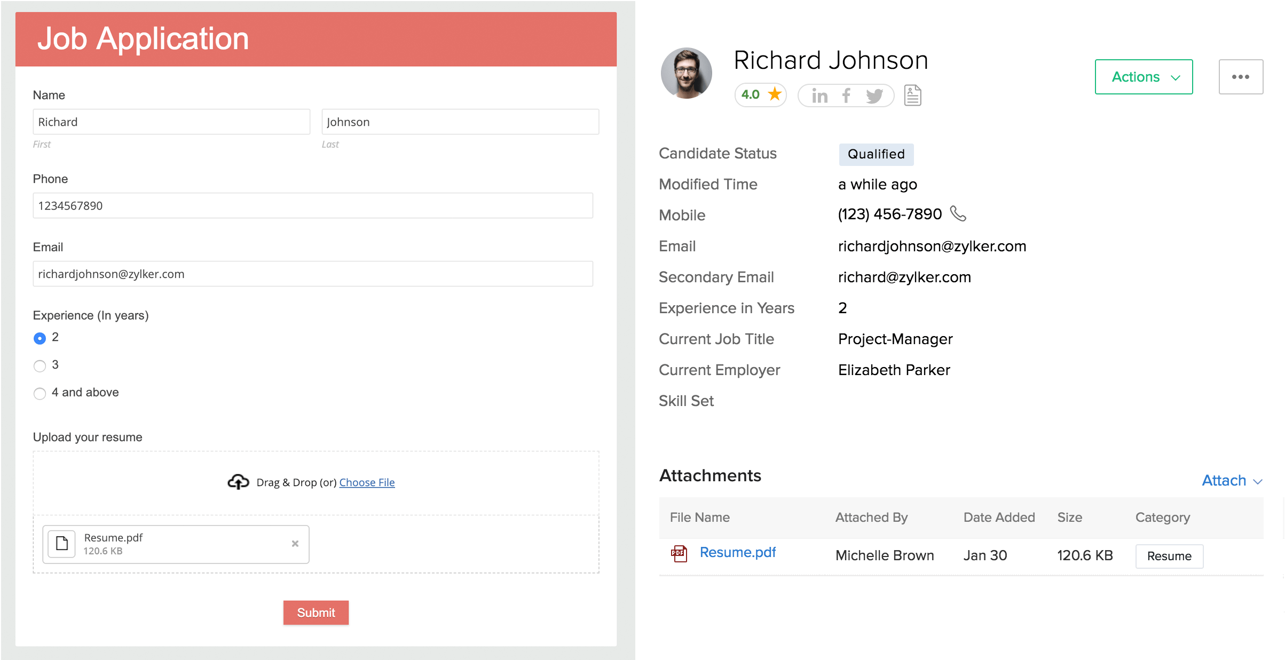Viewport: 1285px width, 660px height.
Task: Click the resume document icon beside socials
Action: 912,96
